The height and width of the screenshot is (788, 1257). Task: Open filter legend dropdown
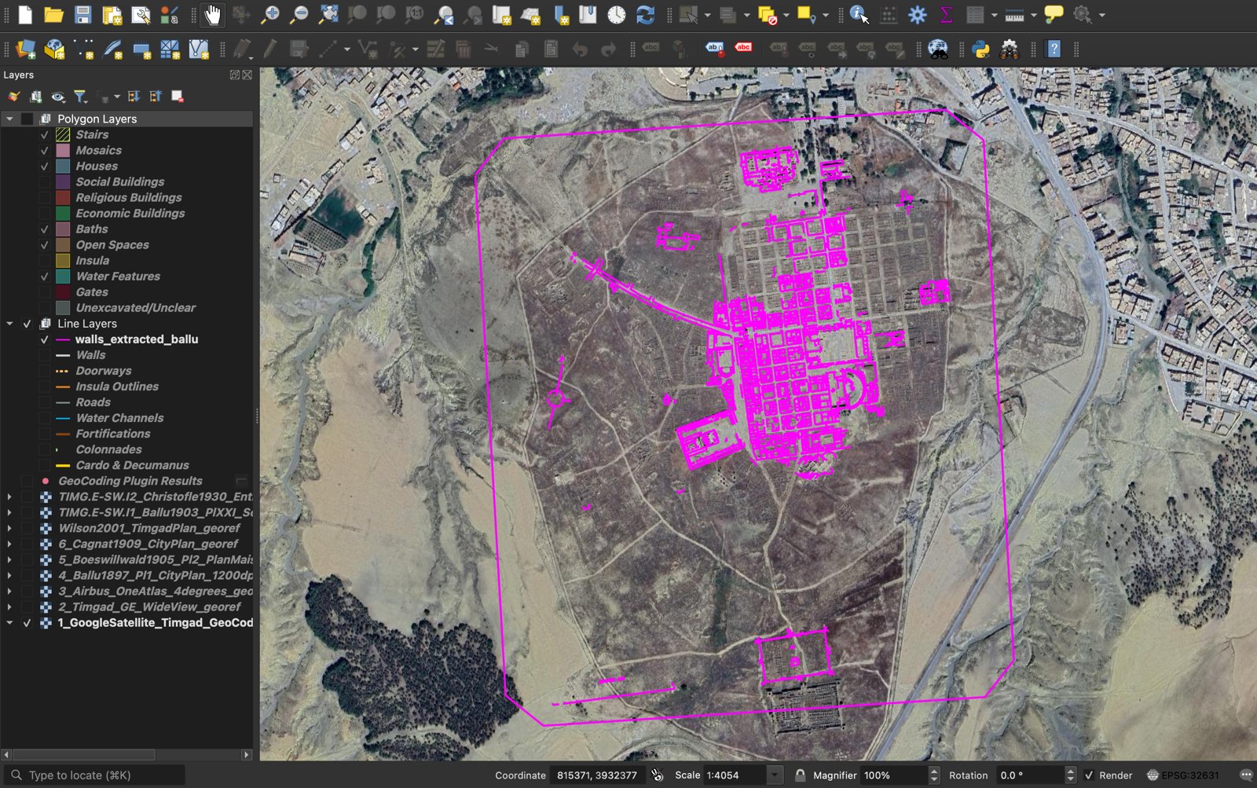[80, 97]
